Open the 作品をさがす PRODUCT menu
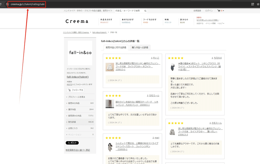Image resolution: width=260 pixels, height=164 pixels. pos(106,21)
